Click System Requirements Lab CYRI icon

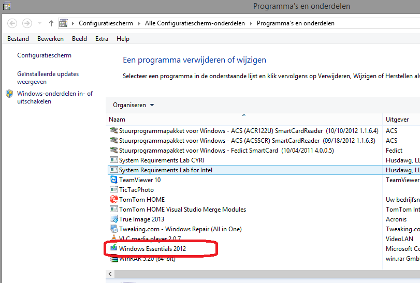pyautogui.click(x=114, y=160)
